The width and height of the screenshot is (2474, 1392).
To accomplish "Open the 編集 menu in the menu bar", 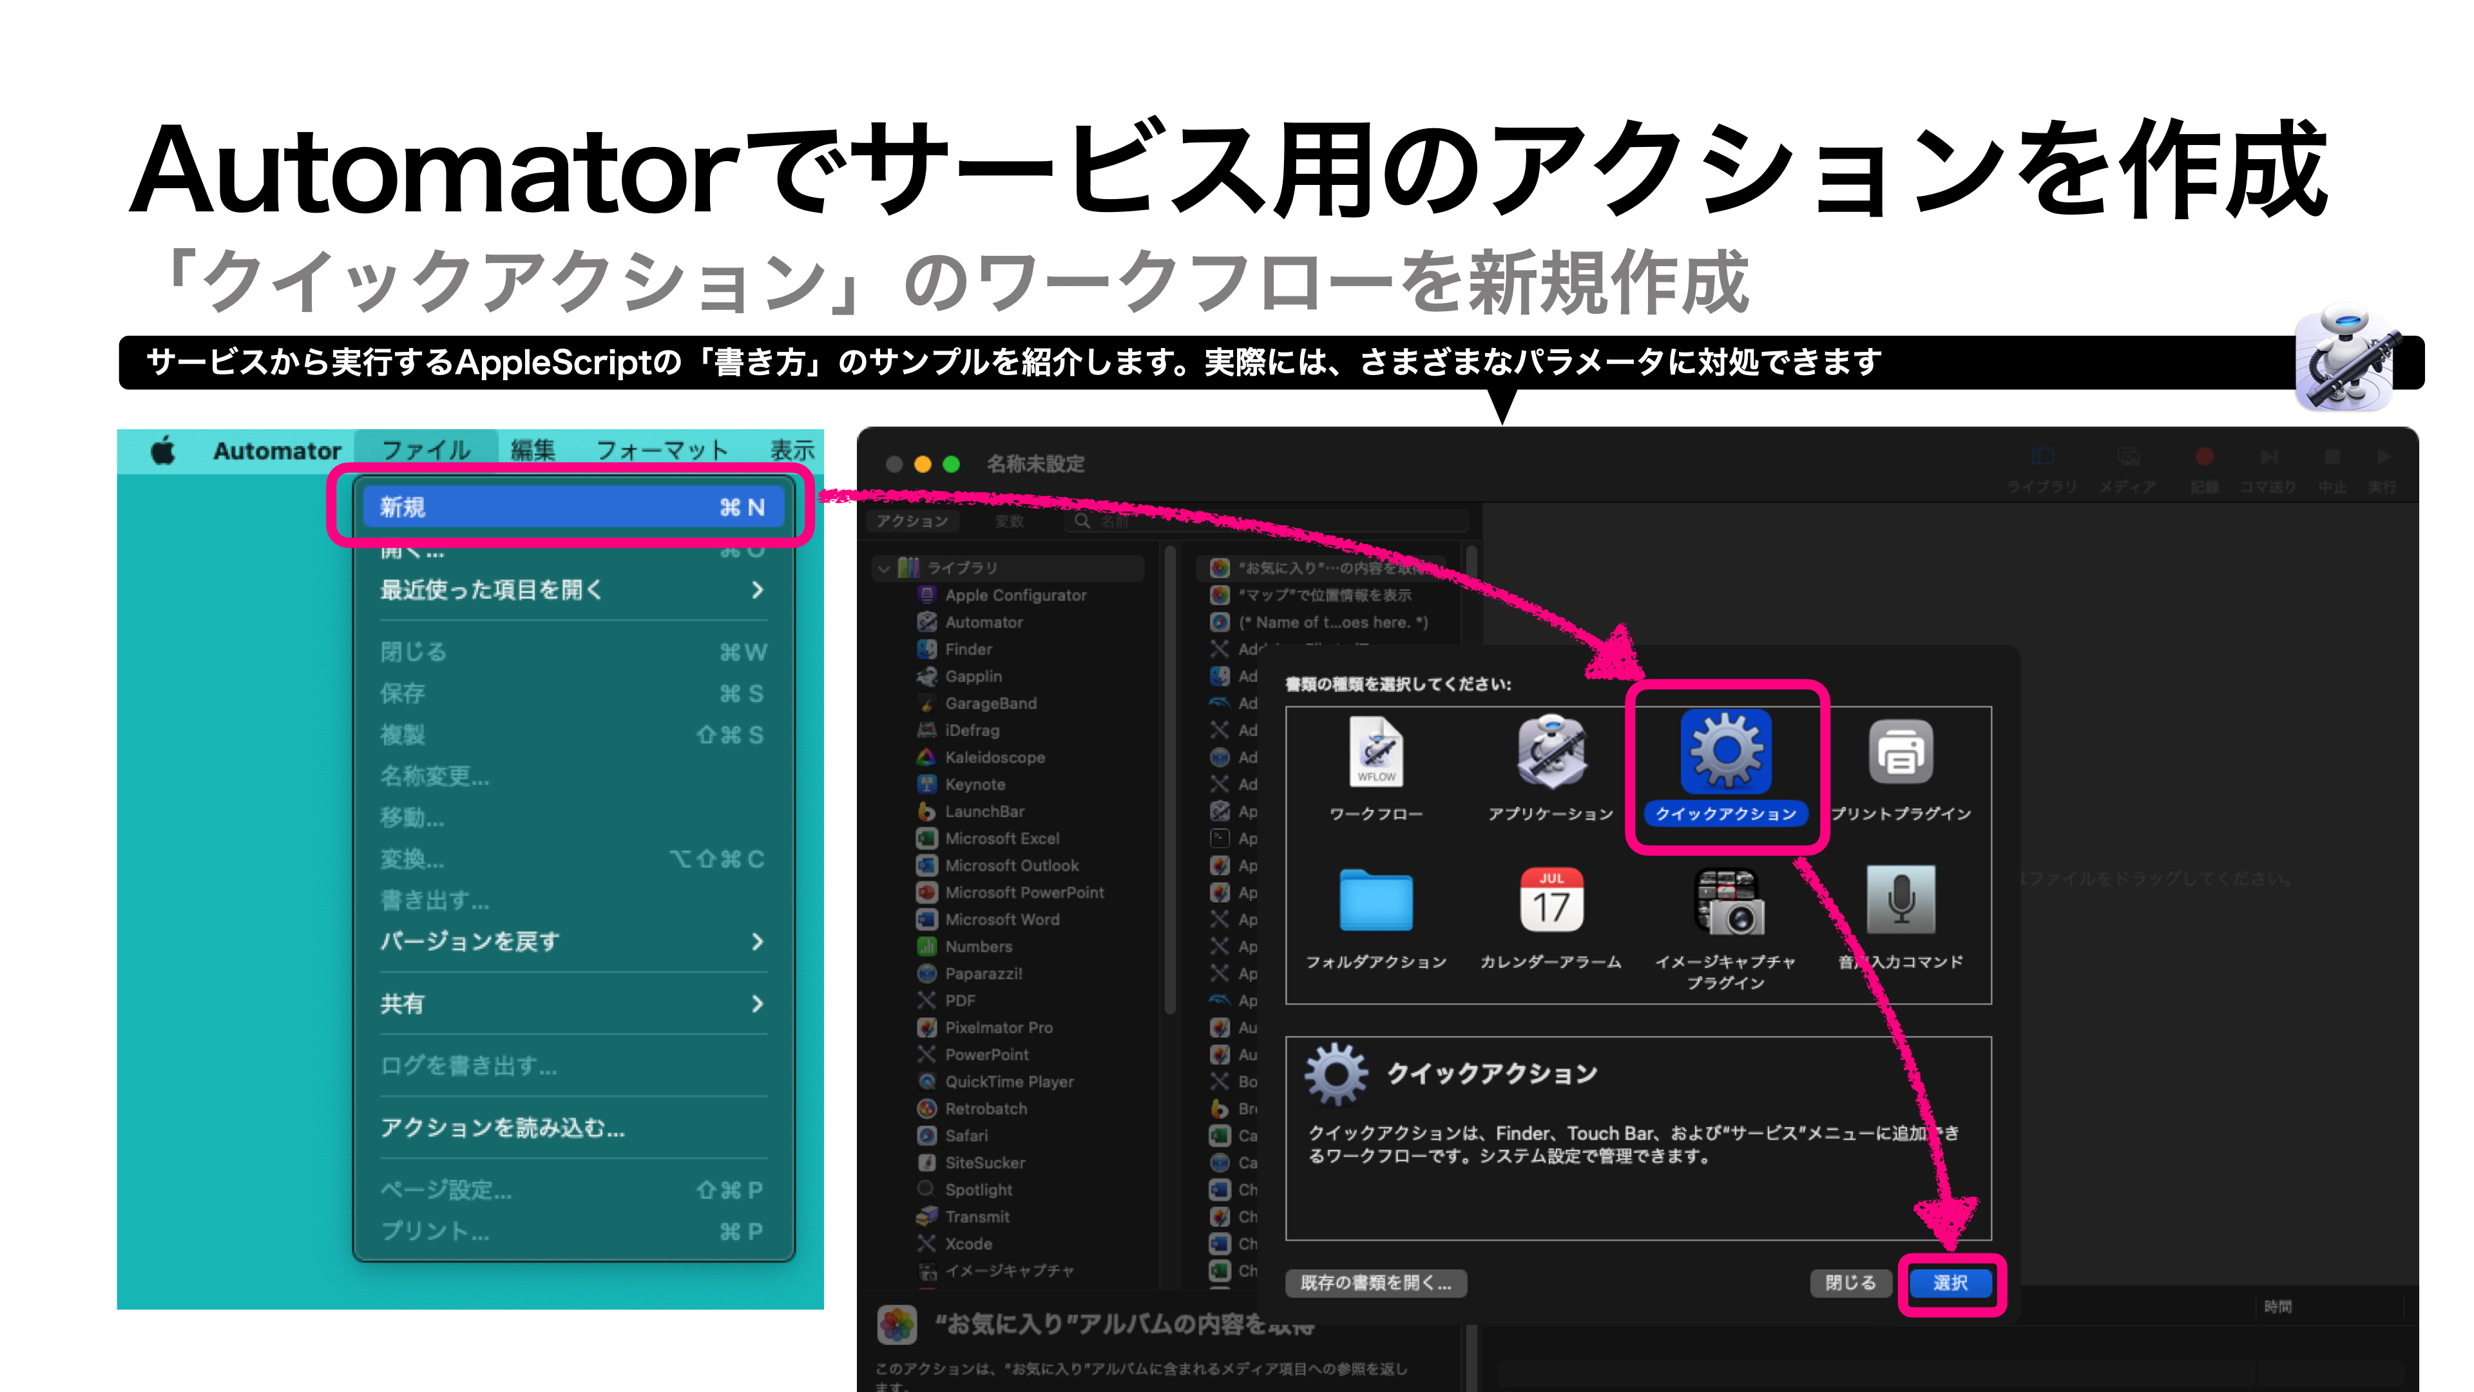I will click(x=533, y=450).
